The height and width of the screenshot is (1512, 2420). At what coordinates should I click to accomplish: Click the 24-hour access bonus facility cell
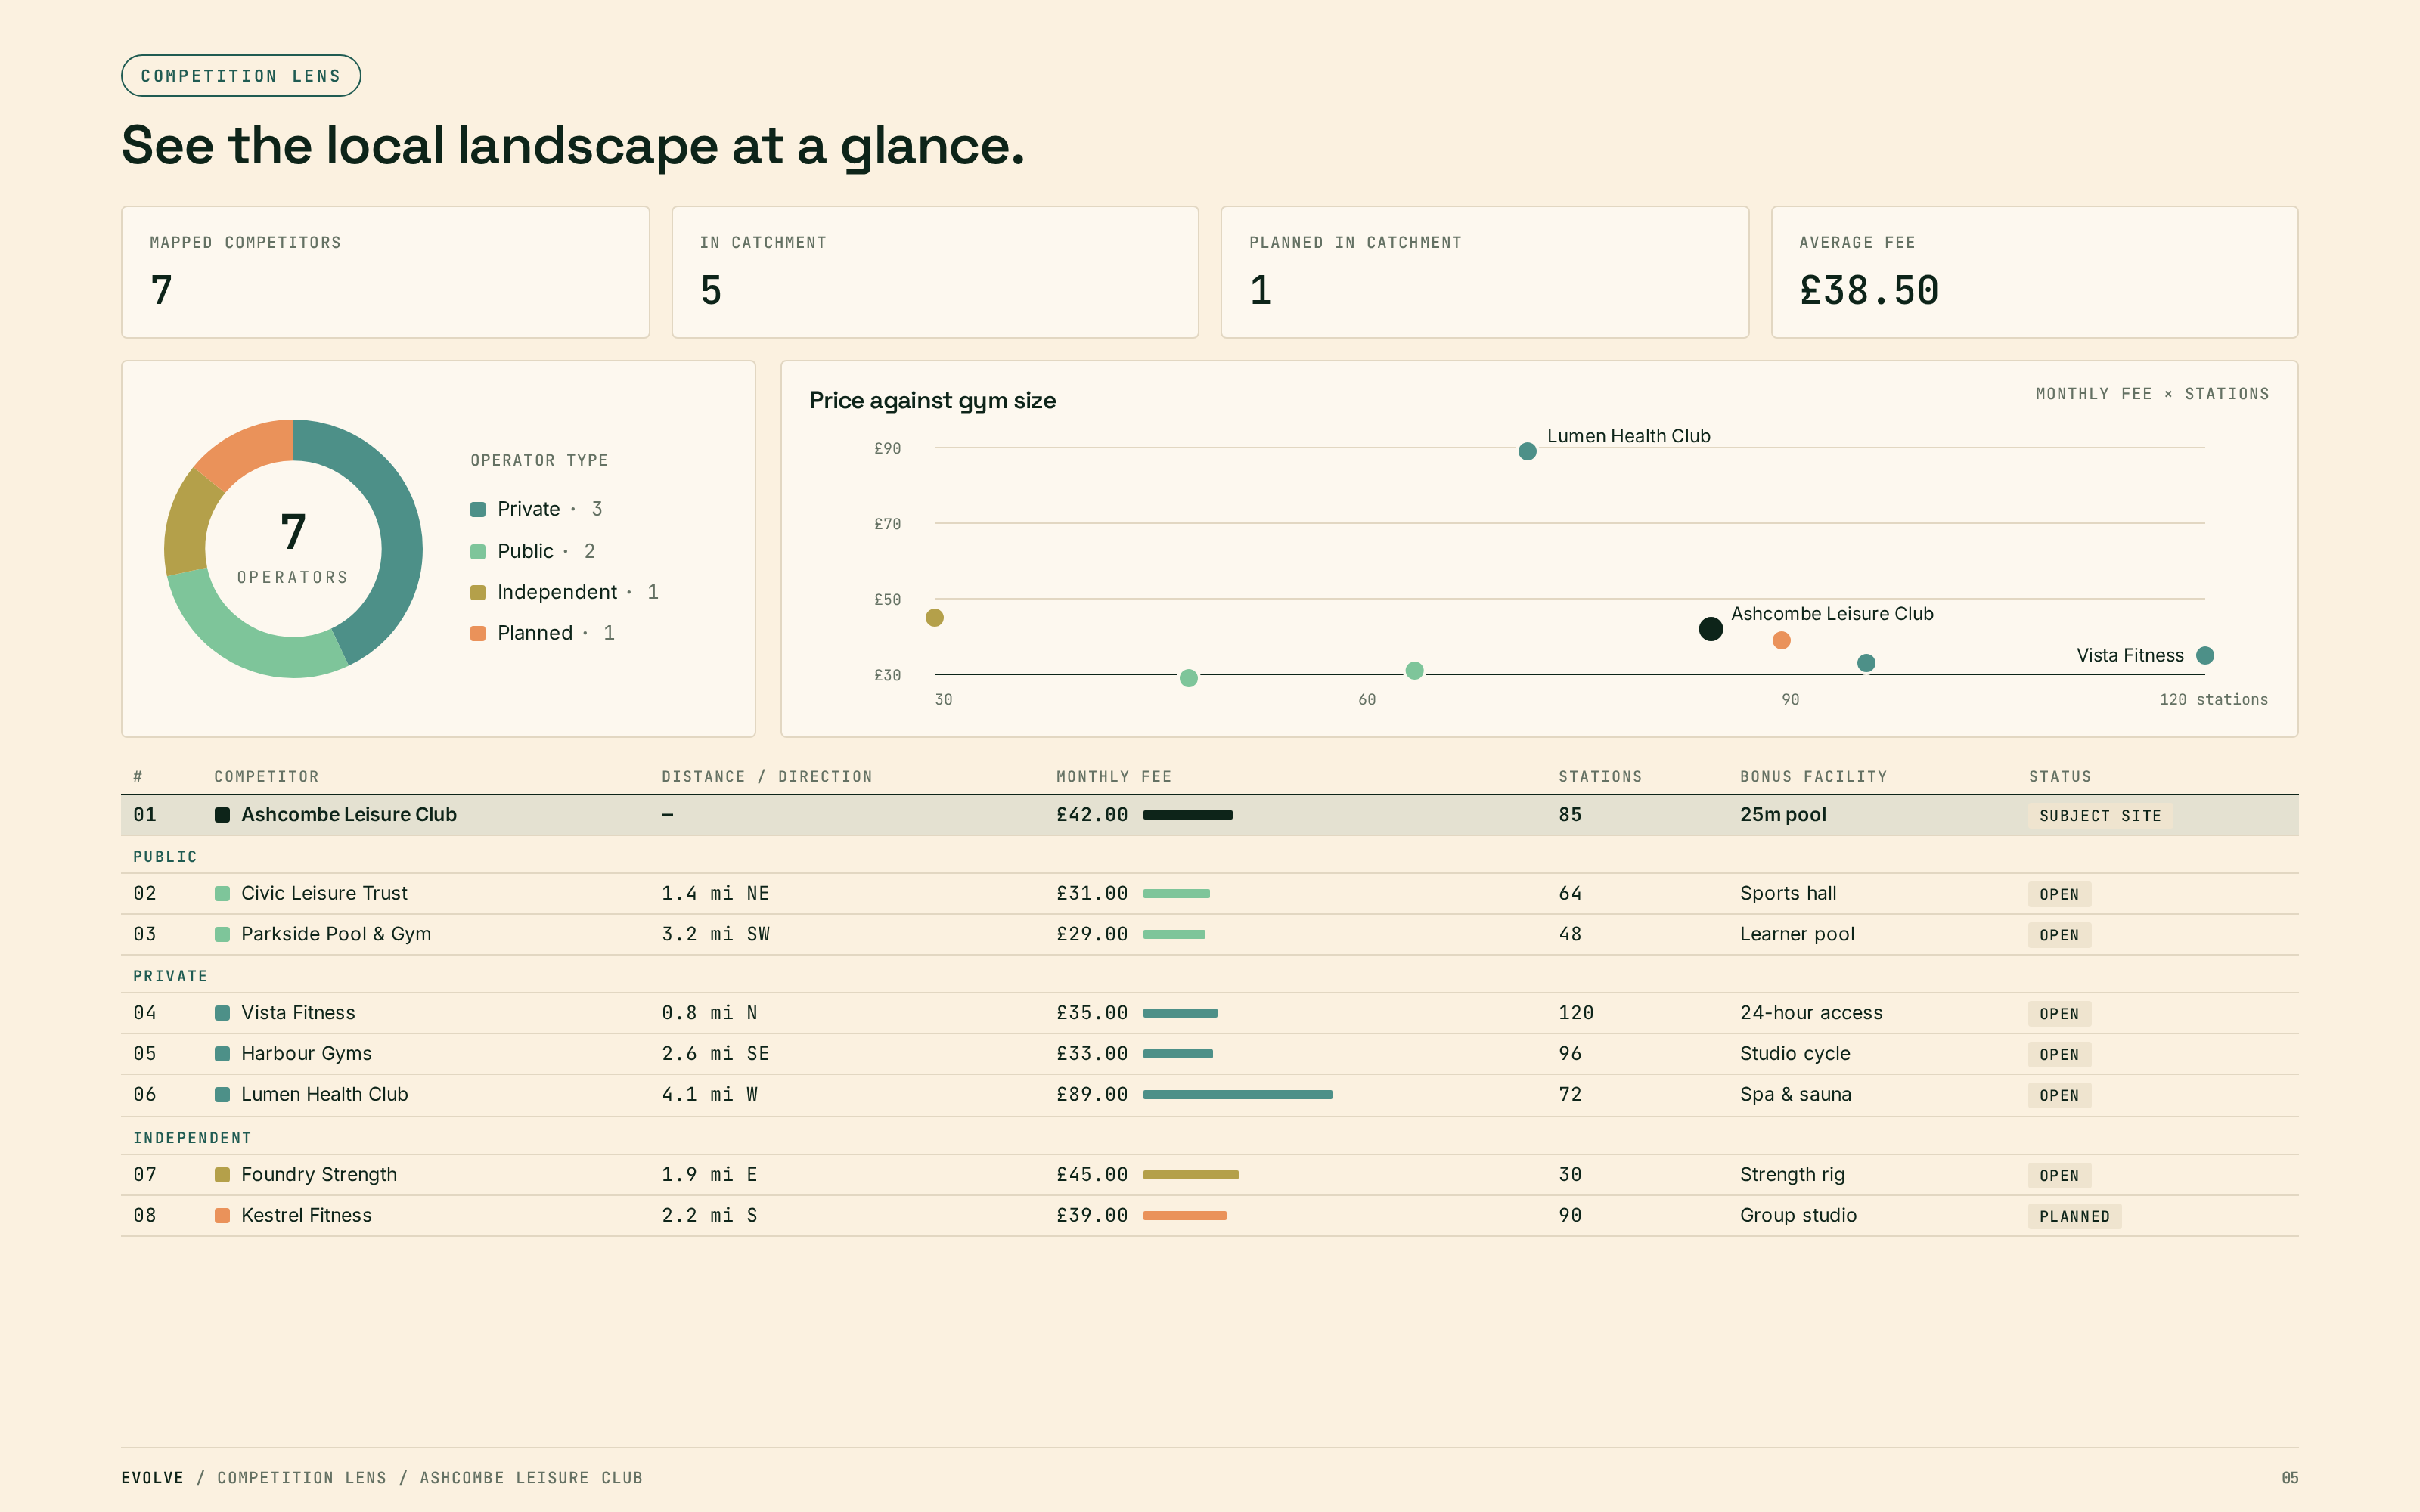click(1810, 1012)
